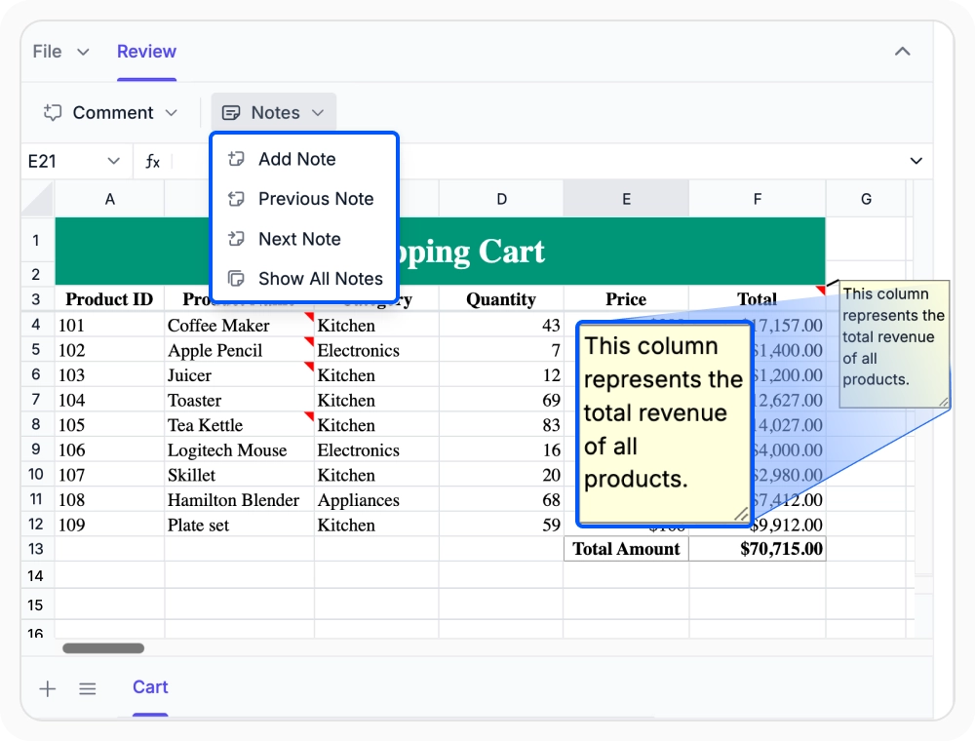The image size is (975, 741).
Task: Switch to the Cart sheet tab
Action: 150,687
